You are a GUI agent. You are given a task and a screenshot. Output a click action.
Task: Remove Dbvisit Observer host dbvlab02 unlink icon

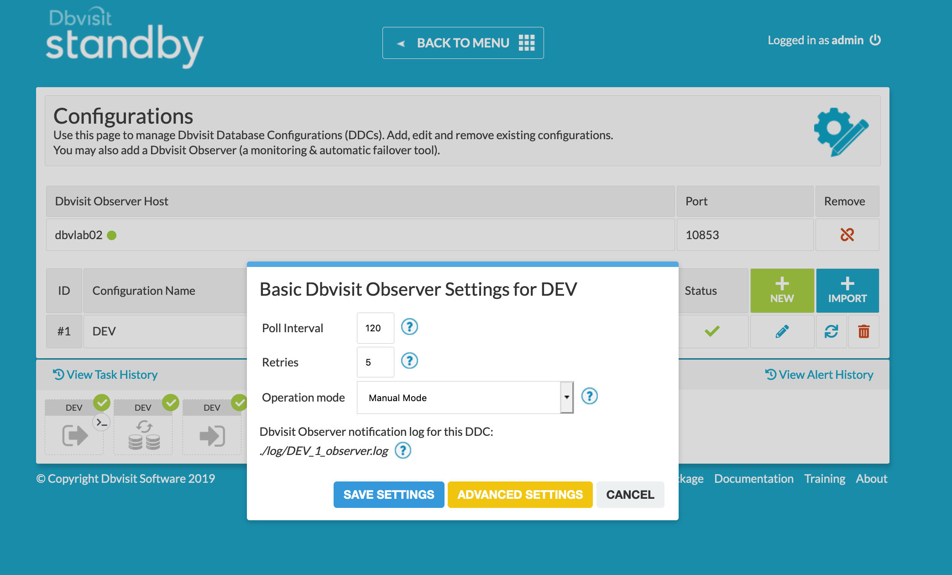(x=847, y=235)
